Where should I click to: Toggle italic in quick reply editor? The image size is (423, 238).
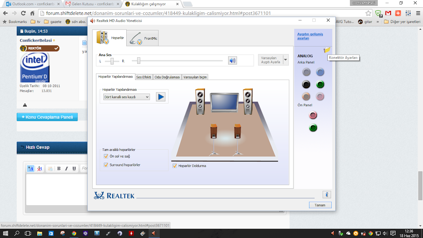(x=66, y=169)
